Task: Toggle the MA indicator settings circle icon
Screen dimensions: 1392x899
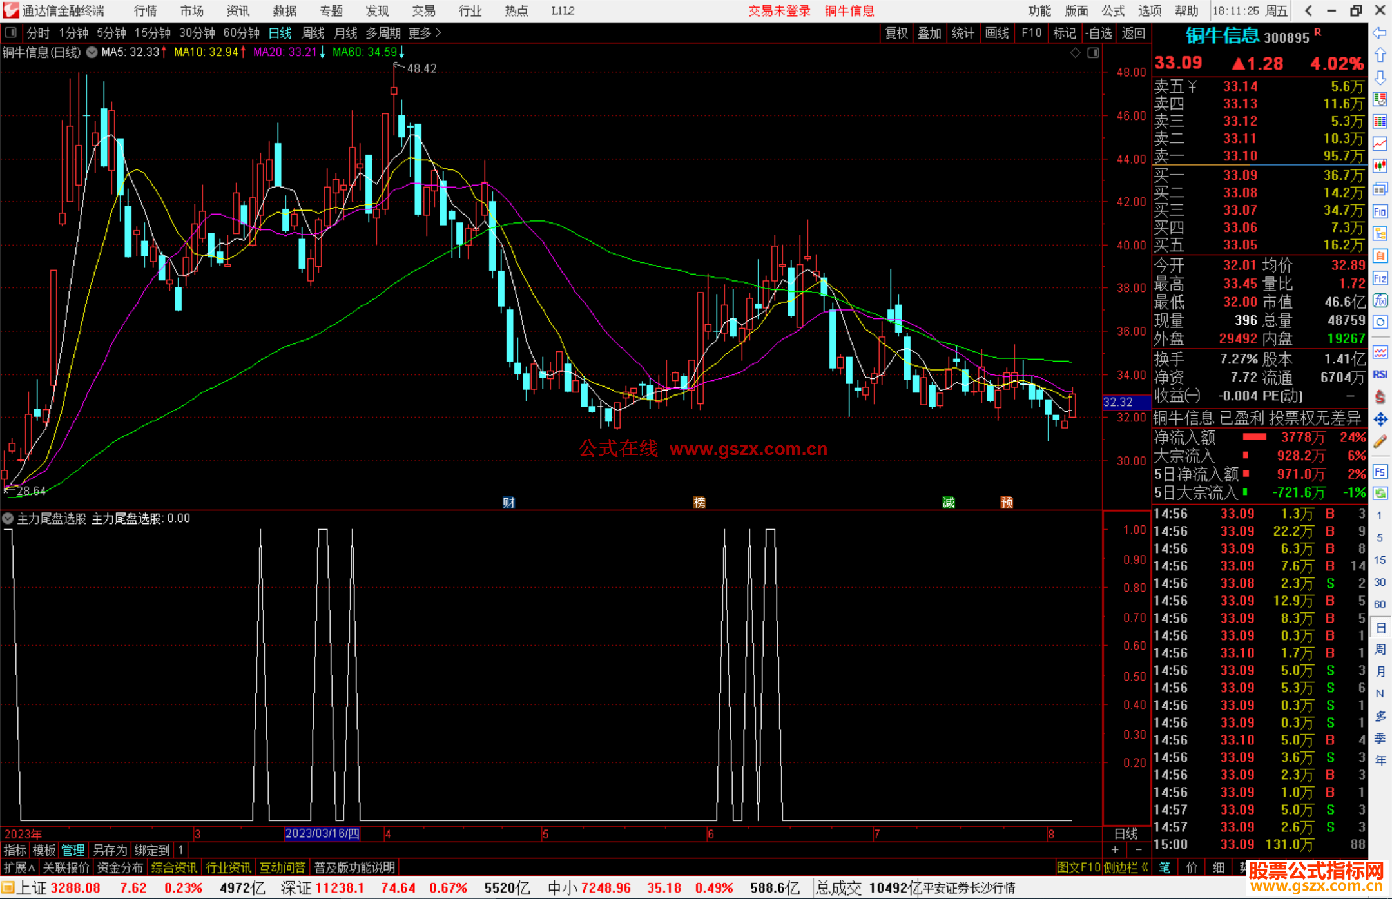Action: (x=92, y=52)
